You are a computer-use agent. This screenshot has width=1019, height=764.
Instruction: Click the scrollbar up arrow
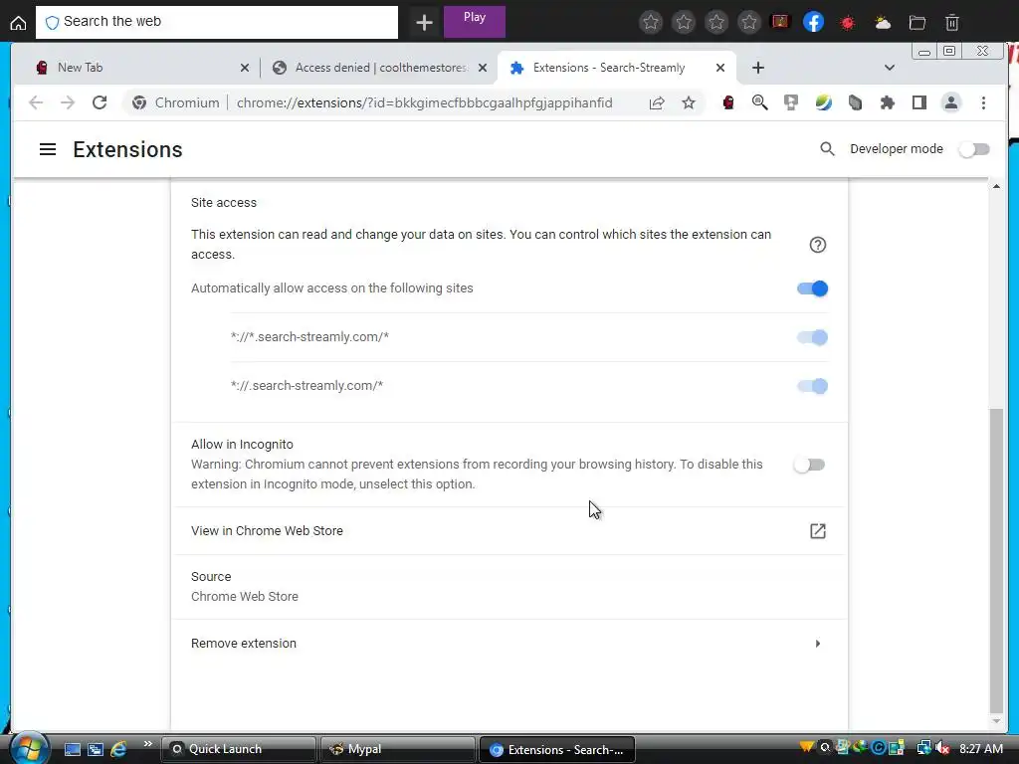[995, 186]
